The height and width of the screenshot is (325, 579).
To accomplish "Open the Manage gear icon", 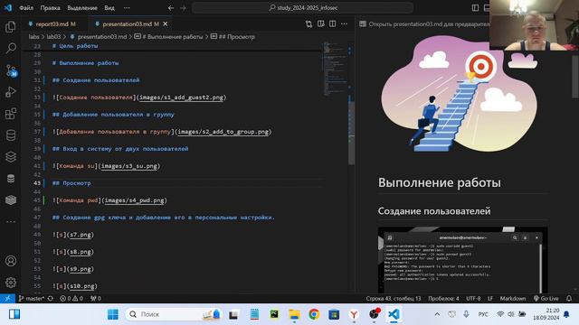I will 11,283.
